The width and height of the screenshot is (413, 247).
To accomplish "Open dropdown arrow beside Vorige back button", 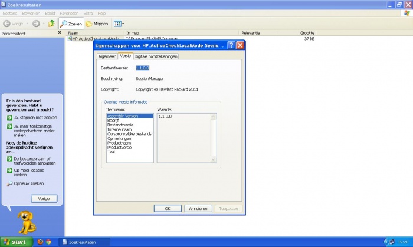I will coord(27,24).
